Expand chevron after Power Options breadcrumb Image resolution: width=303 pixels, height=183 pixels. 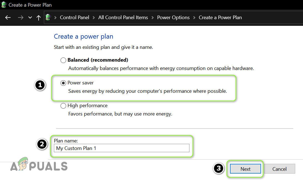[x=194, y=17]
